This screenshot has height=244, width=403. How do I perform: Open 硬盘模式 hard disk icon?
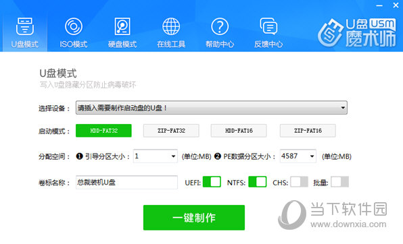coord(122,26)
